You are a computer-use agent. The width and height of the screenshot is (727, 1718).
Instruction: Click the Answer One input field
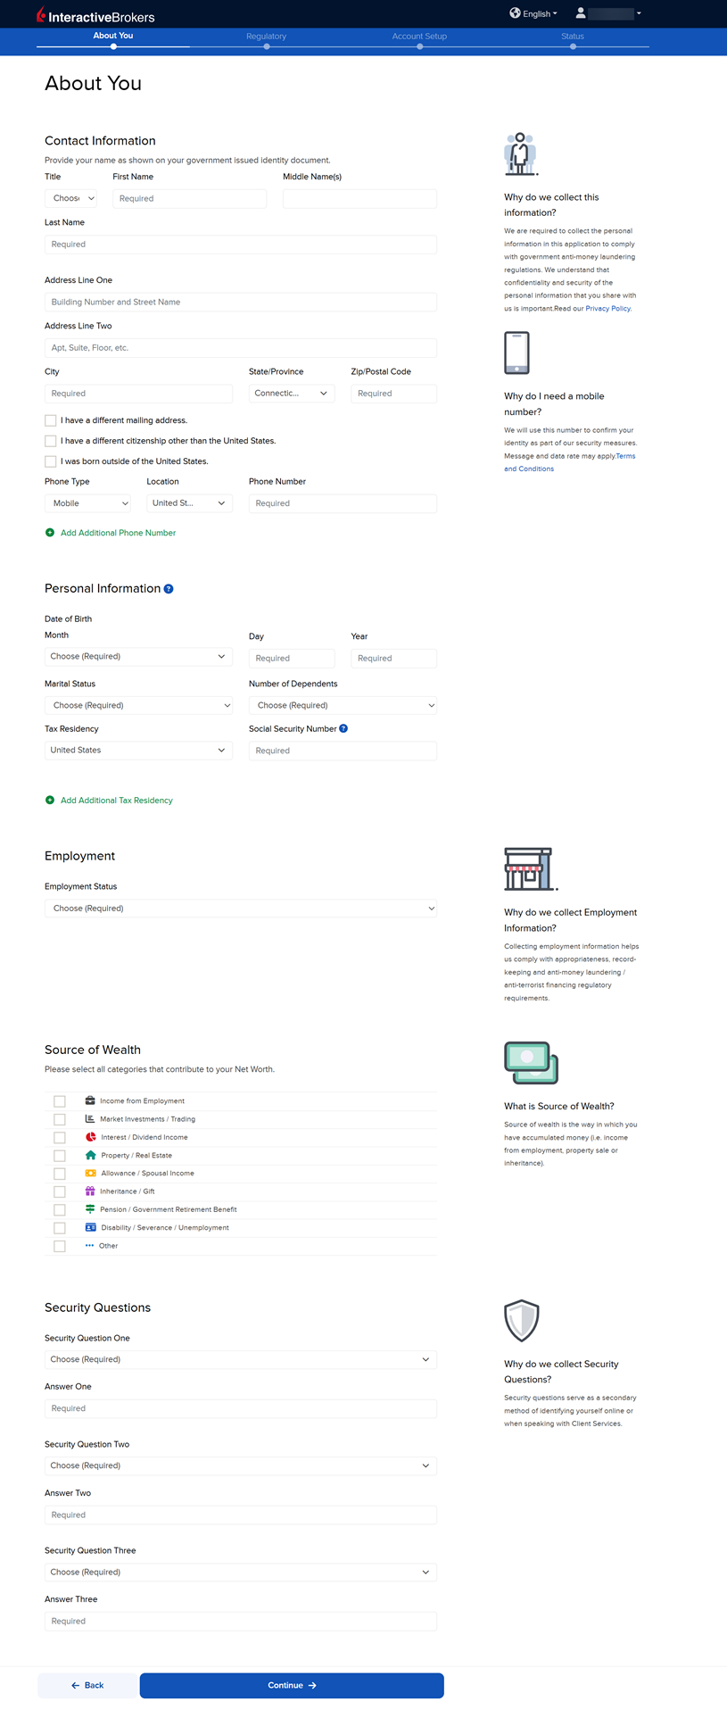click(241, 1408)
